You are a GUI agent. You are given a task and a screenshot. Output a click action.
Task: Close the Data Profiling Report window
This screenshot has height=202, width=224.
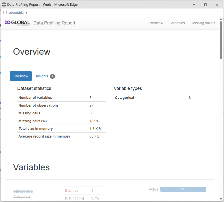[x=217, y=5]
